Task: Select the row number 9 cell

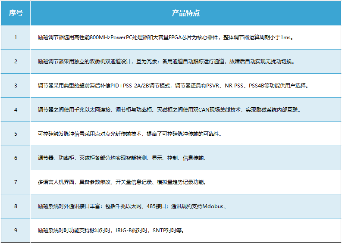Action: pos(16,231)
